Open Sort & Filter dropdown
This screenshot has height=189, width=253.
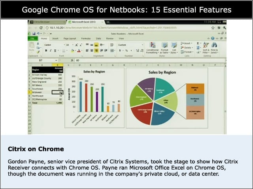[206, 48]
